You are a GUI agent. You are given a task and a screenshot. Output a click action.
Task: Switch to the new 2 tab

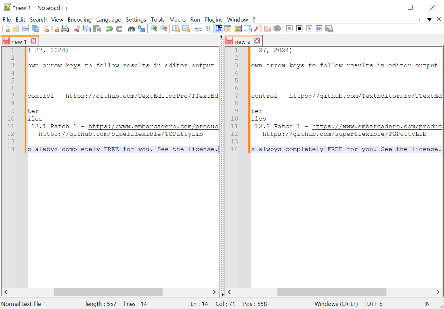(243, 42)
